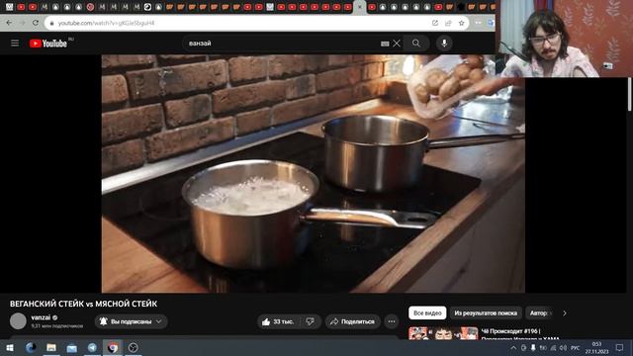Open the volume control in tray
The image size is (633, 356).
tap(563, 347)
